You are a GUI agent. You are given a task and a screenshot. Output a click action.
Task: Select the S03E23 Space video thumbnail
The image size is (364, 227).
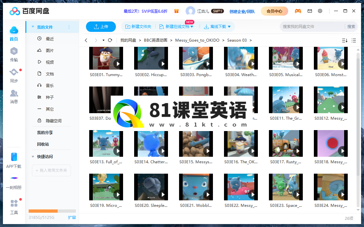(x=286, y=187)
